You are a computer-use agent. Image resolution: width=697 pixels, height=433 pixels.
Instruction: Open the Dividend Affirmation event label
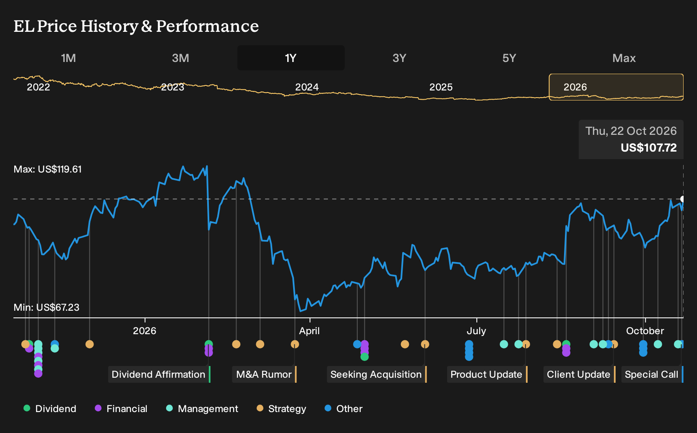pyautogui.click(x=159, y=374)
